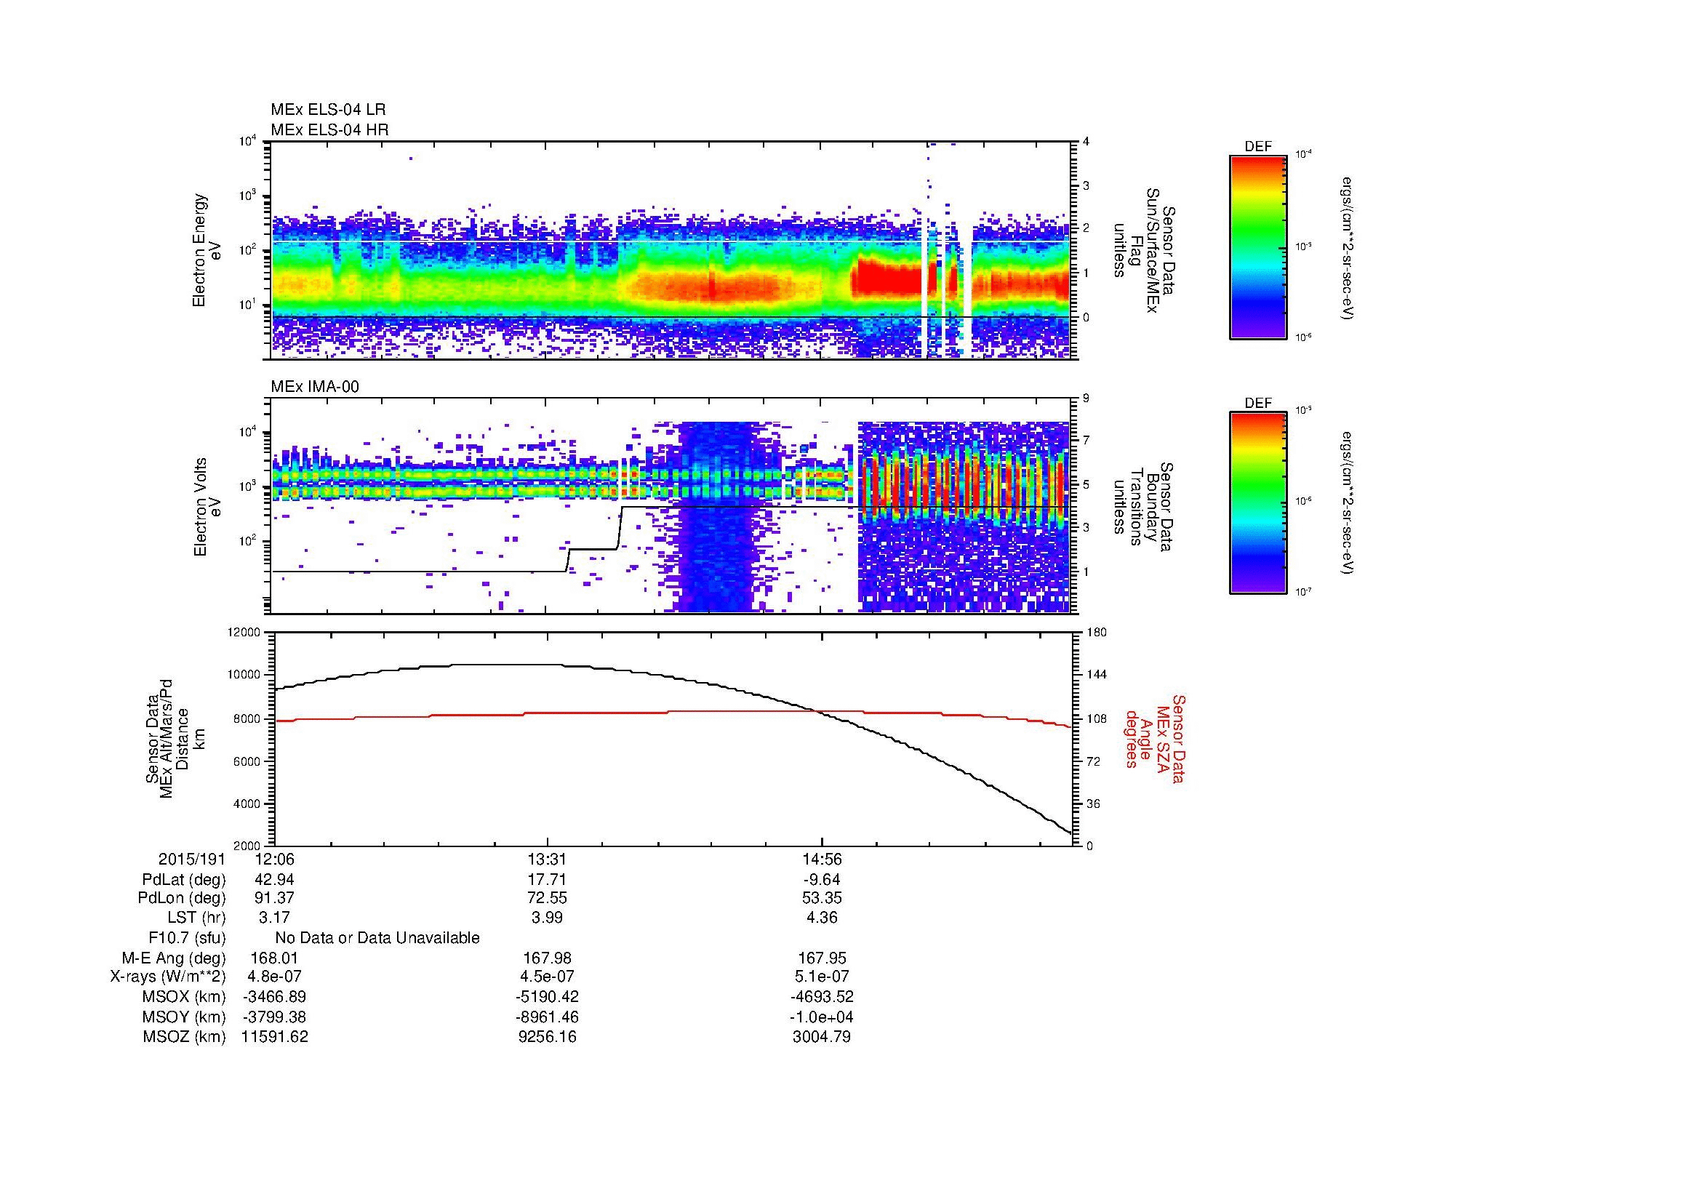Click the LST value 3.99
1701x1202 pixels.
click(x=547, y=918)
